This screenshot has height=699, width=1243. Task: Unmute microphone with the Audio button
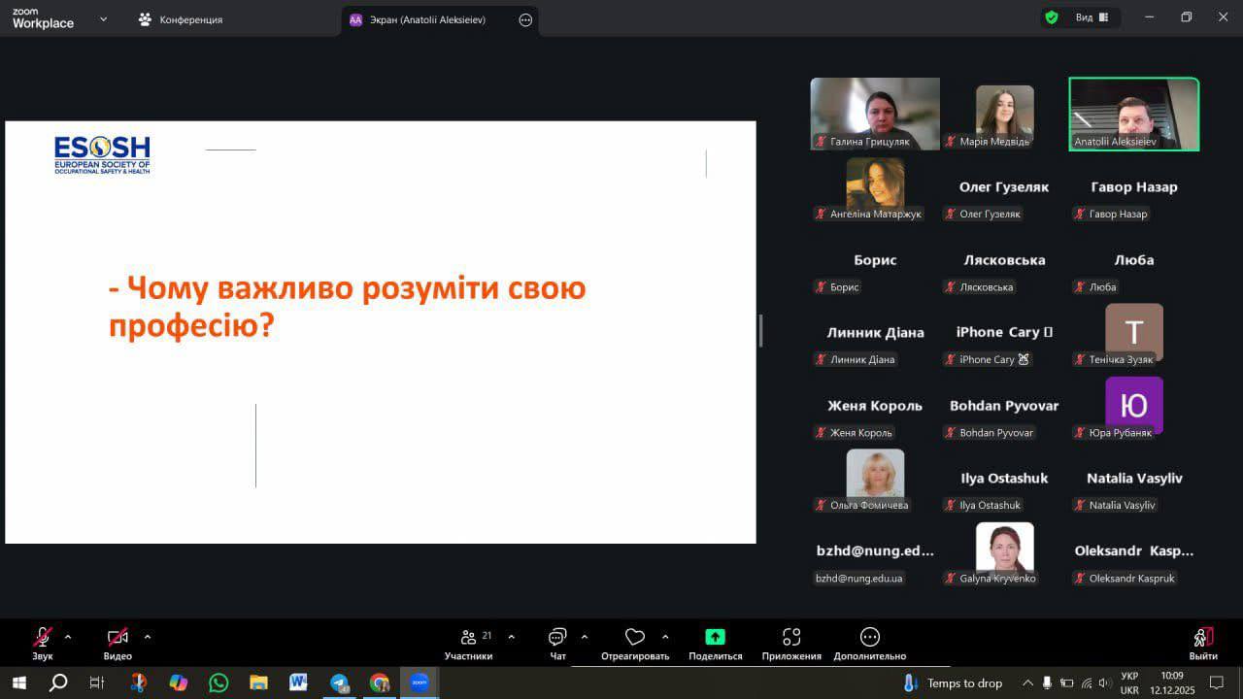43,638
